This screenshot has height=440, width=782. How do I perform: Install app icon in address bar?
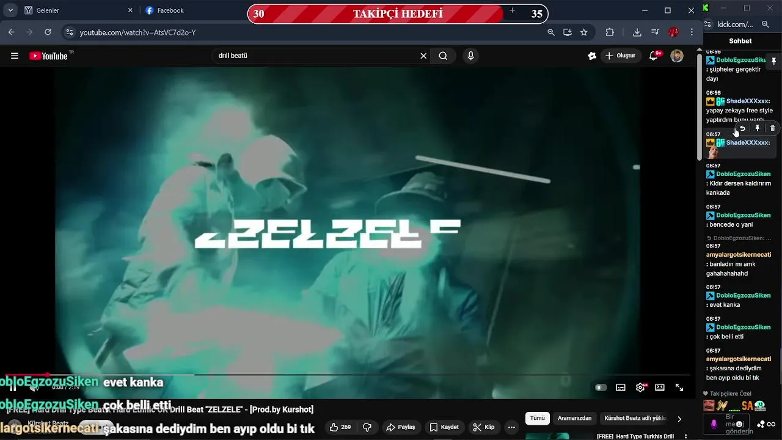pos(568,32)
